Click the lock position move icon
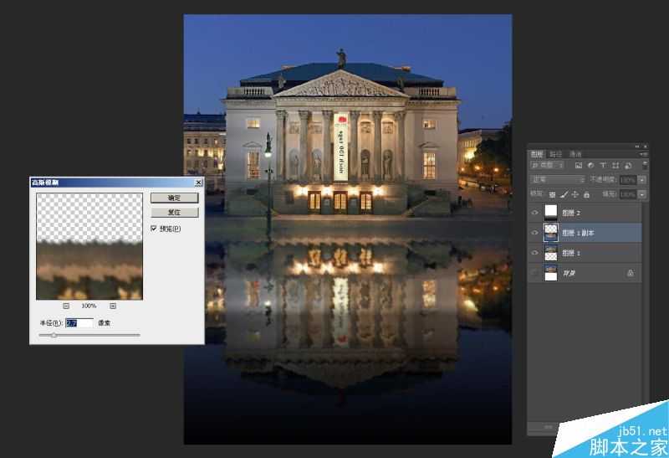 [575, 194]
